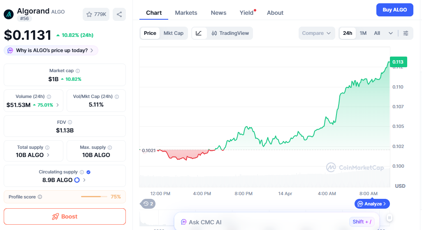Click the circulating supply progress ring

(77, 180)
